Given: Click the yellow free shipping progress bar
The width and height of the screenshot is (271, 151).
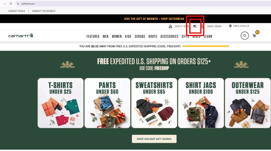Looking at the screenshot, I should tap(206, 46).
